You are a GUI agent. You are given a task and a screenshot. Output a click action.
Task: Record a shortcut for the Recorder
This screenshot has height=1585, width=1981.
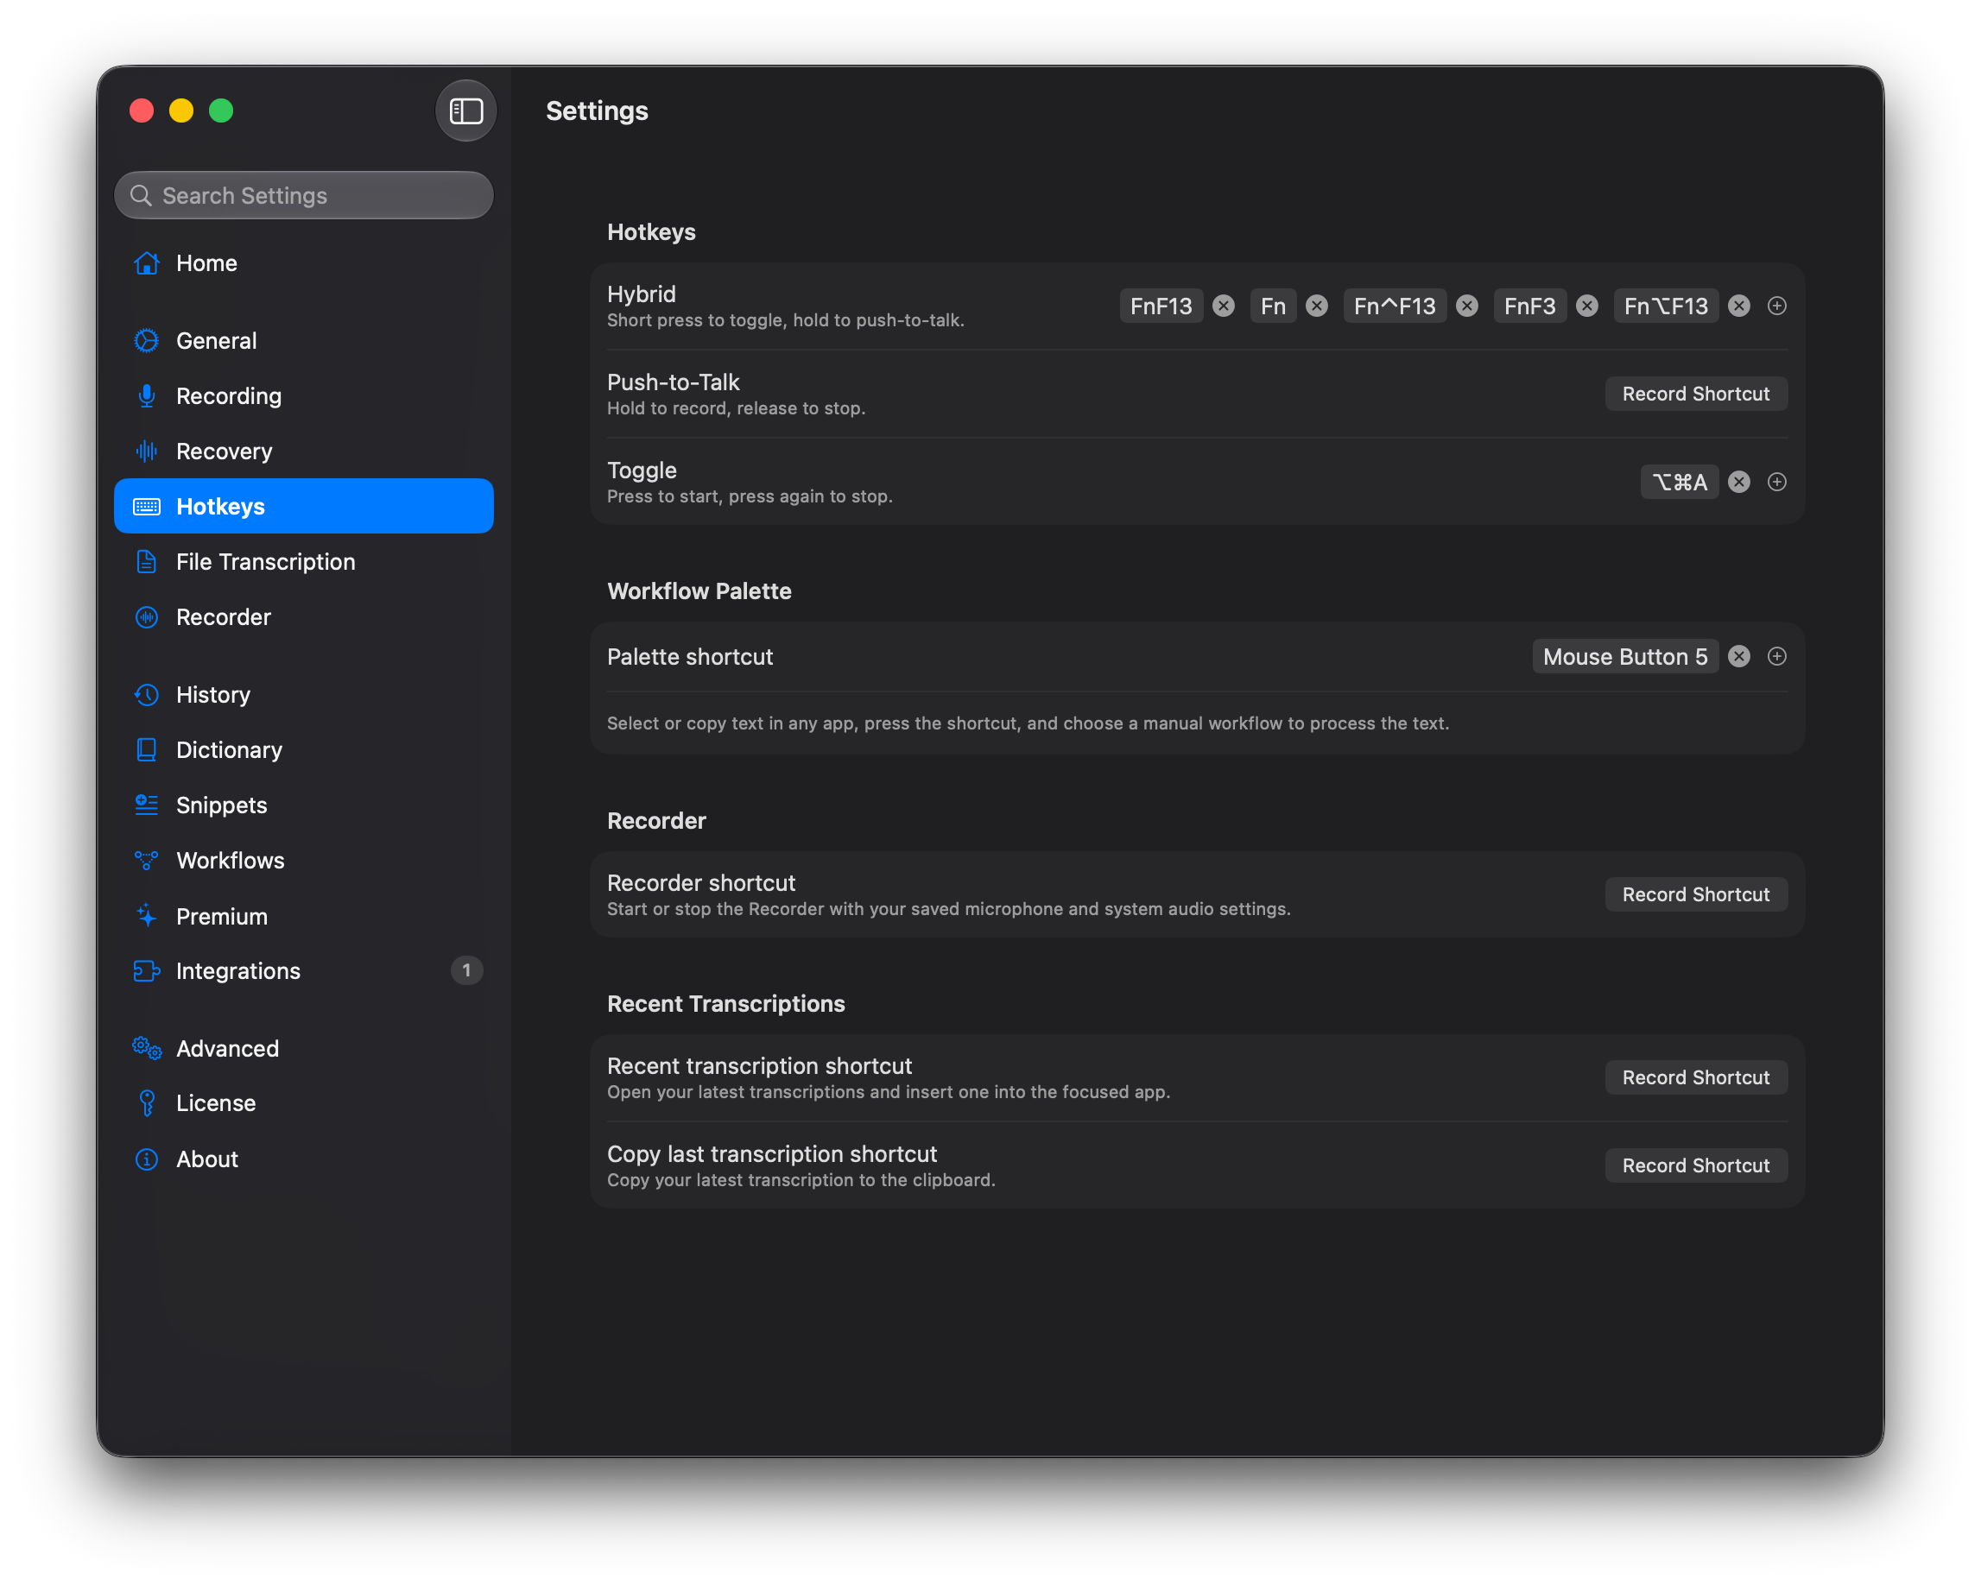[1696, 894]
